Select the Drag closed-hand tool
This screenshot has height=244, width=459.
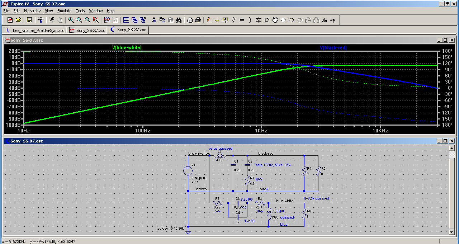coord(283,20)
